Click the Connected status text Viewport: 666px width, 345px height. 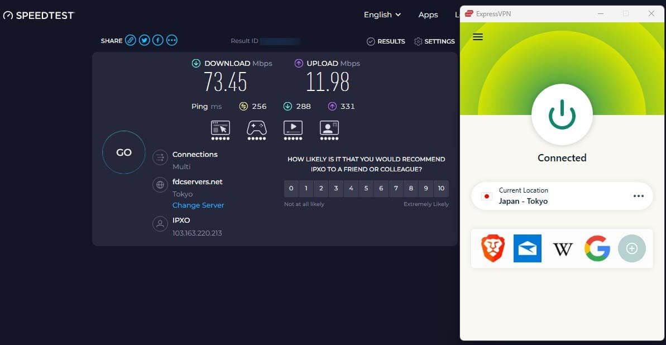pos(562,158)
